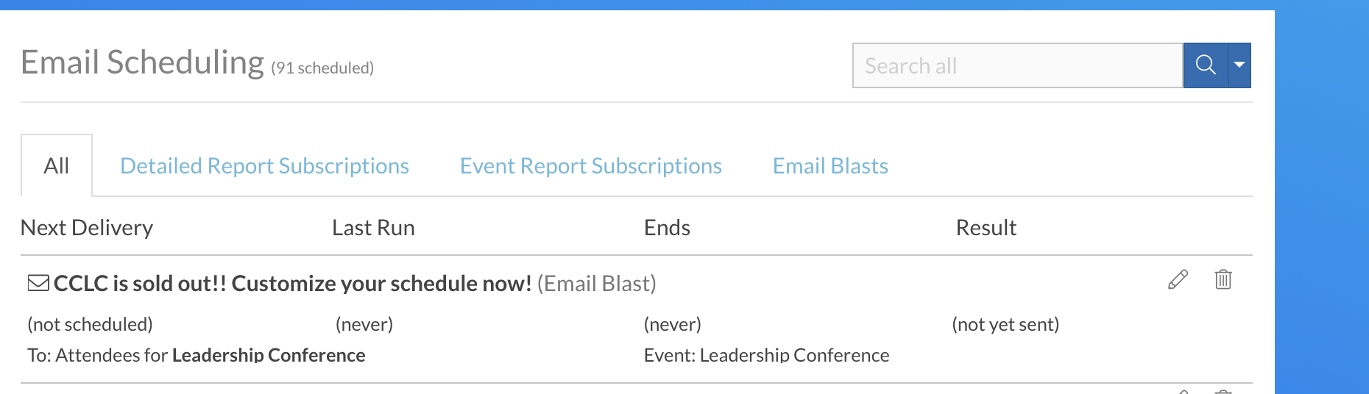The height and width of the screenshot is (394, 1369).
Task: Open the Event Report Subscriptions tab
Action: [591, 166]
